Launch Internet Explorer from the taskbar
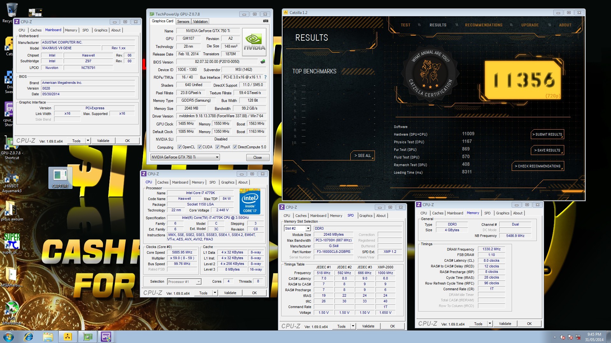This screenshot has width=611, height=343. pyautogui.click(x=29, y=337)
